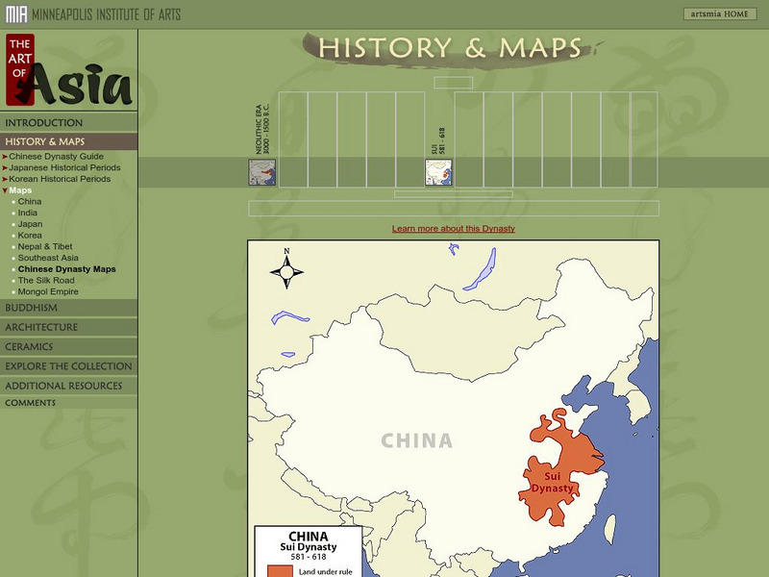
Task: Click the MIA logo in the top-left corner
Action: 15,13
